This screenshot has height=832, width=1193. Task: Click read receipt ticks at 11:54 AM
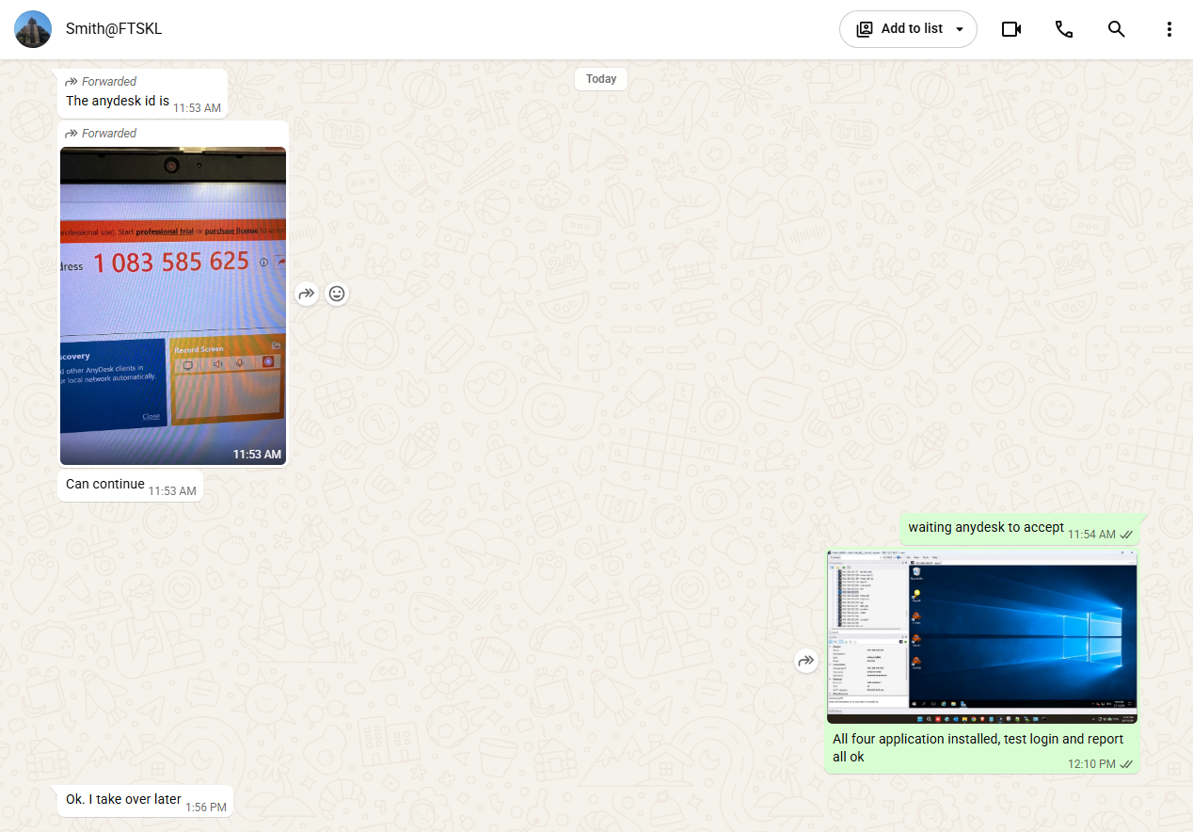1126,535
